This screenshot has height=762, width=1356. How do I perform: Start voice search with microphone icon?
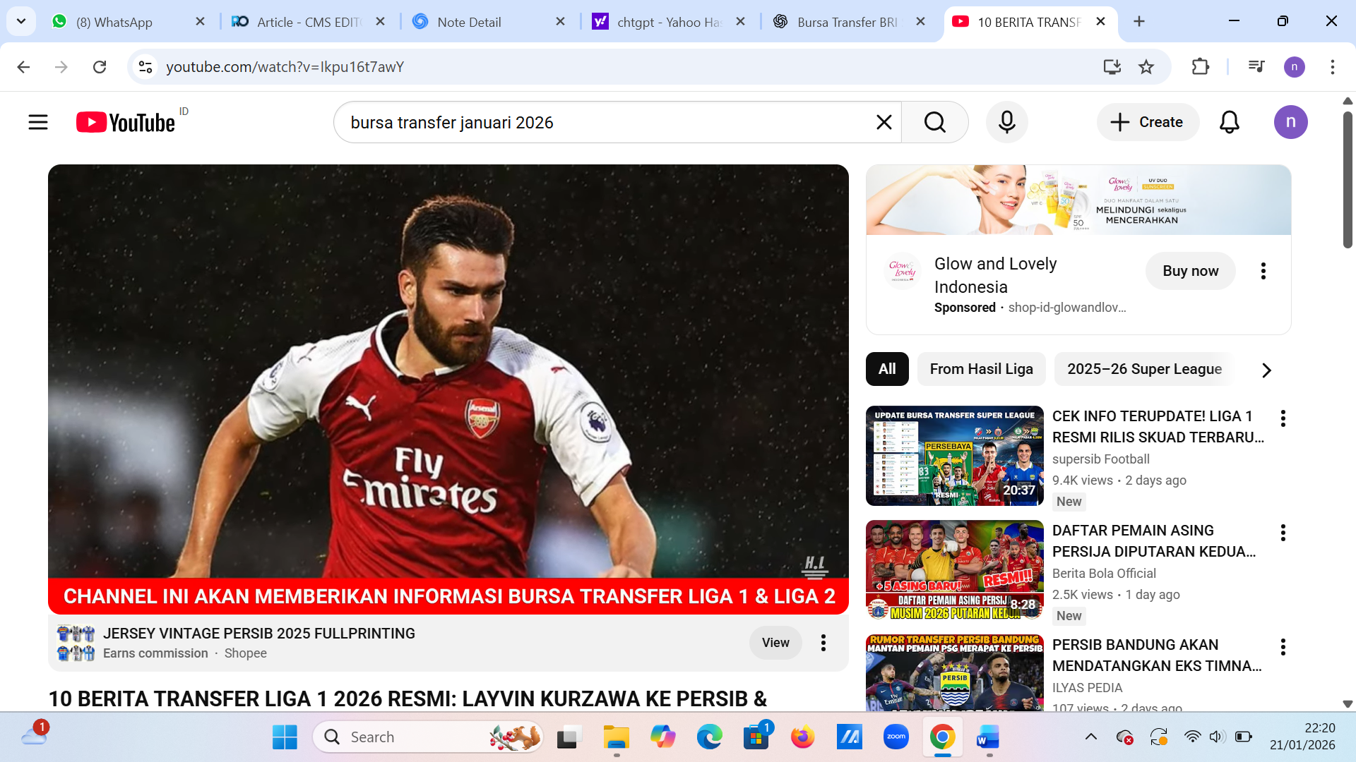[1006, 122]
